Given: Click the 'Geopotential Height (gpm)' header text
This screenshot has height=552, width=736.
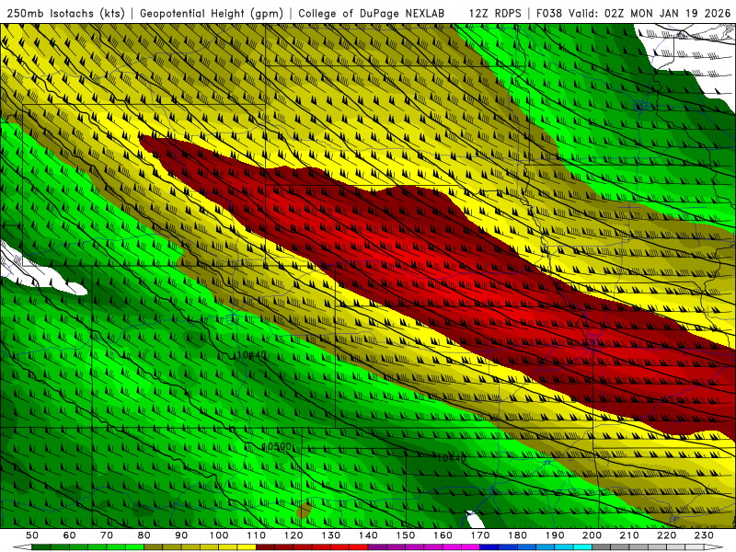Looking at the screenshot, I should coord(212,13).
